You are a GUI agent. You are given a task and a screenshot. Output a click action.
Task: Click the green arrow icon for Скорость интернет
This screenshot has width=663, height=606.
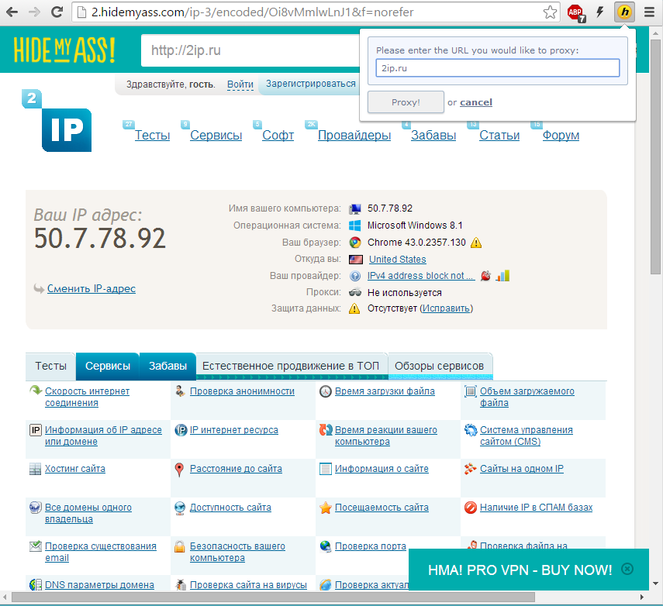coord(36,390)
